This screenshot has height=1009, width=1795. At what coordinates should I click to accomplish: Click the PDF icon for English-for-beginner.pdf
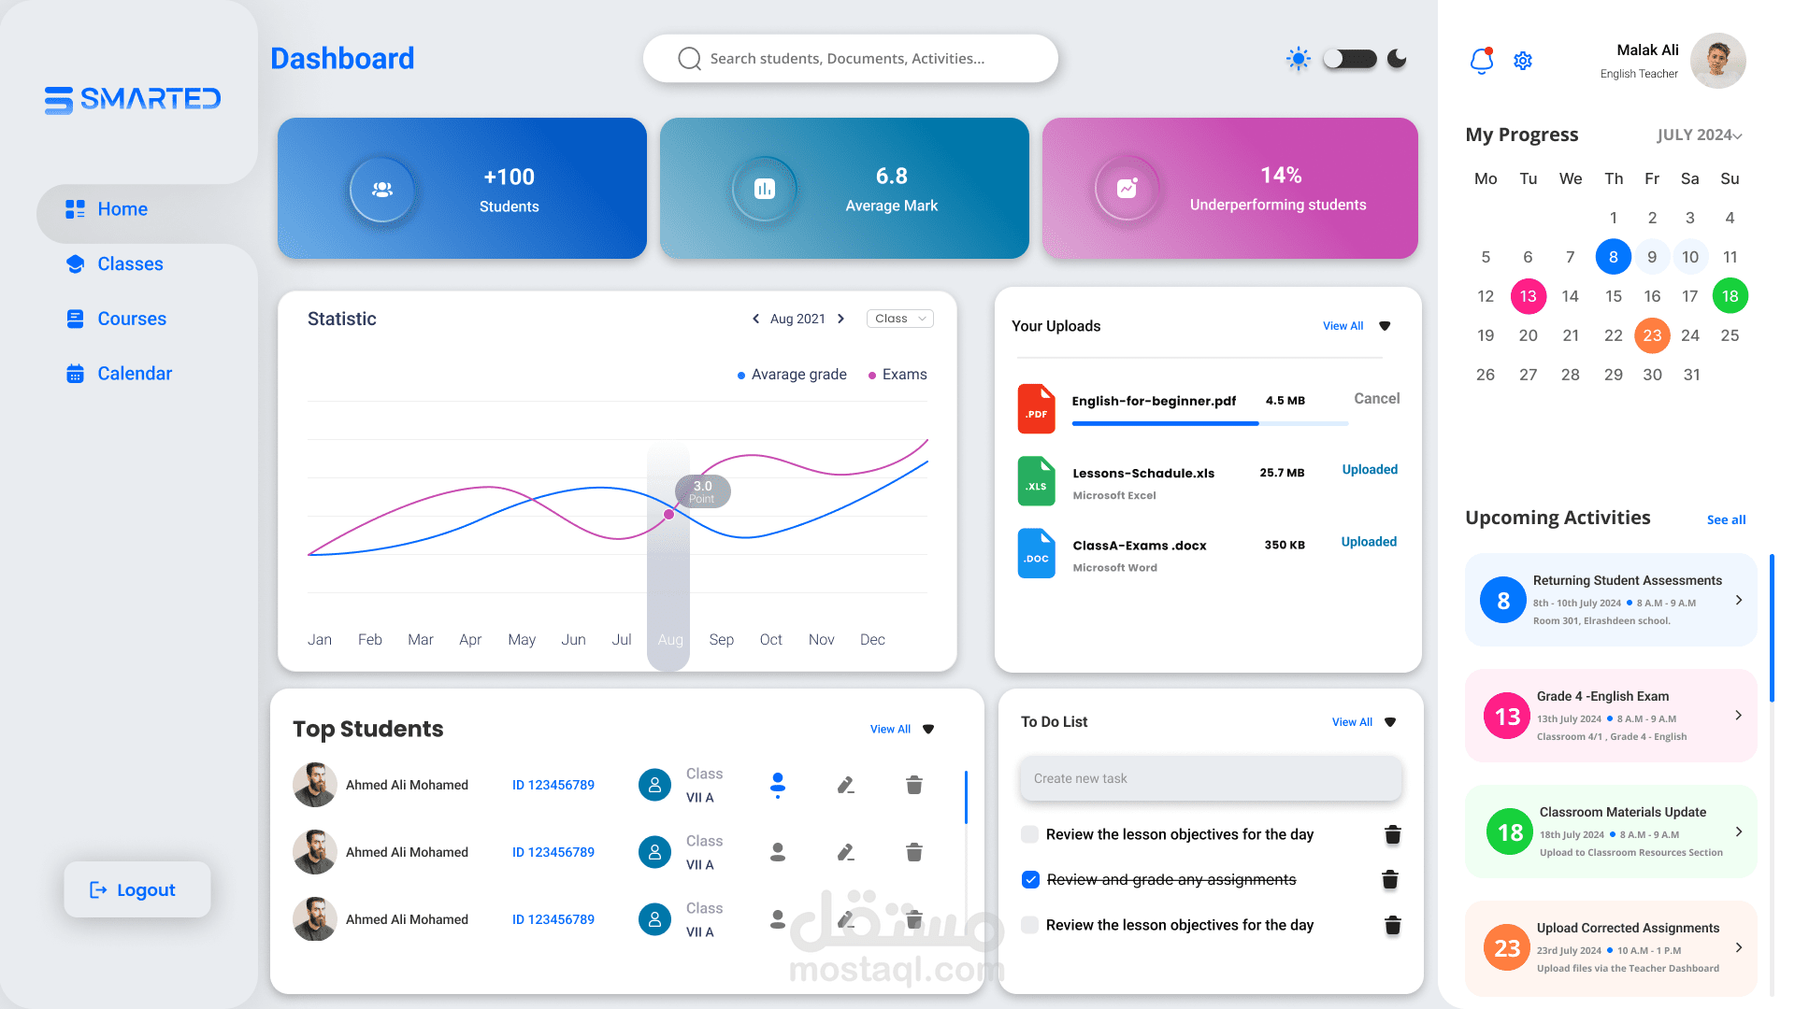1036,408
